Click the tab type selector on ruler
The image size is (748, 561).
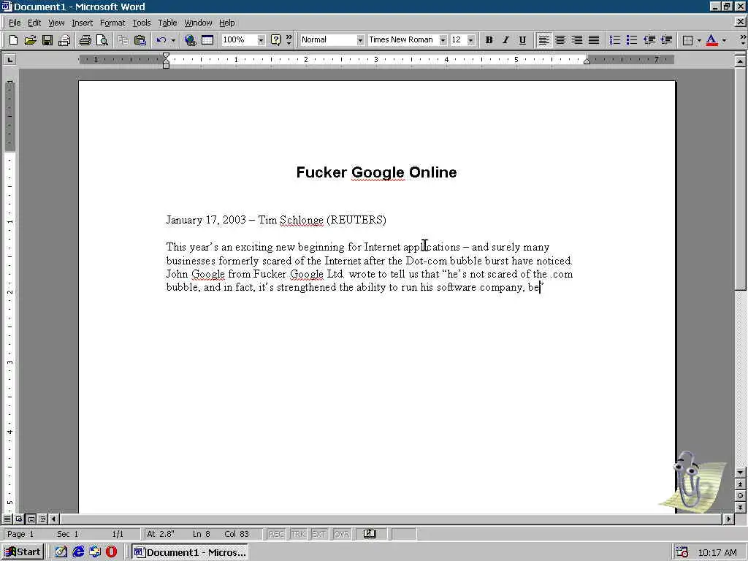pyautogui.click(x=9, y=60)
